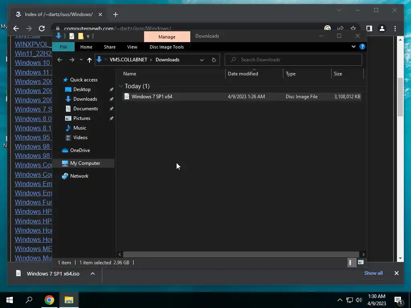Open Music in the navigation pane
Viewport: 411px width, 308px height.
[x=80, y=128]
